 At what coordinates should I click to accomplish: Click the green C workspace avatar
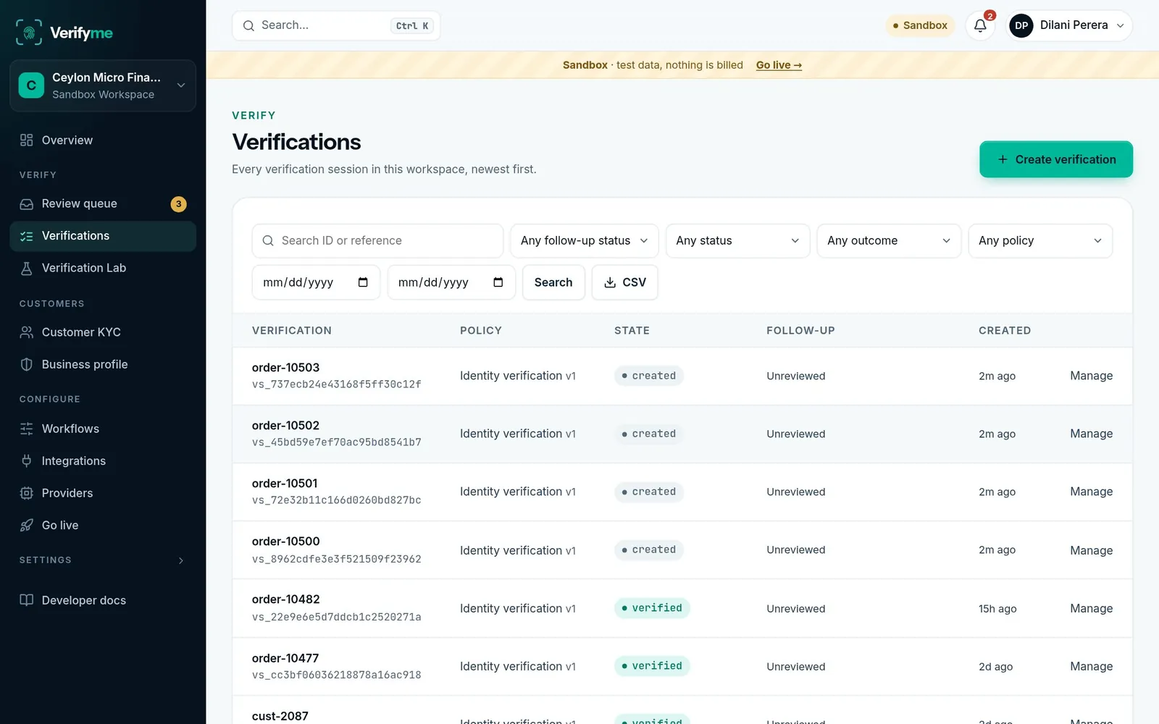(31, 85)
